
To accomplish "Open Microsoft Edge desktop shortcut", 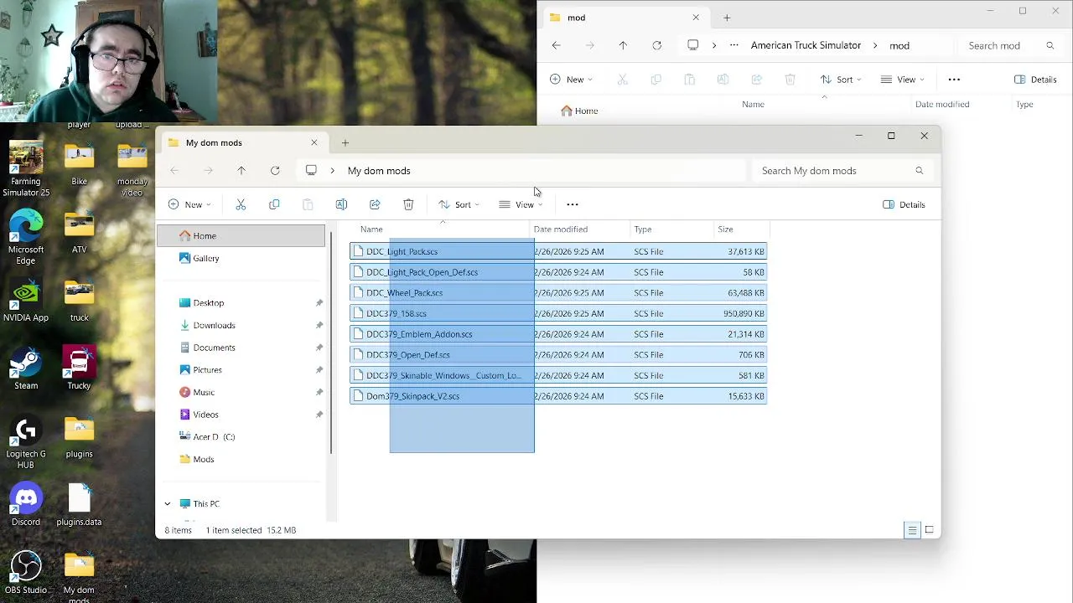I will pyautogui.click(x=26, y=237).
